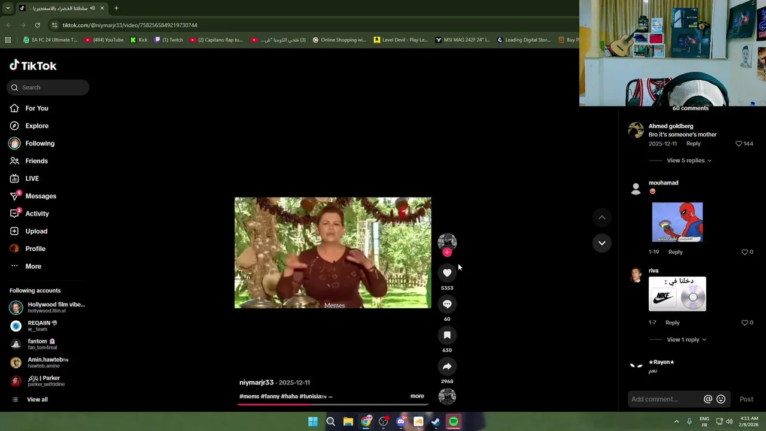The image size is (766, 431).
Task: Bookmark the video to favorites
Action: (447, 335)
